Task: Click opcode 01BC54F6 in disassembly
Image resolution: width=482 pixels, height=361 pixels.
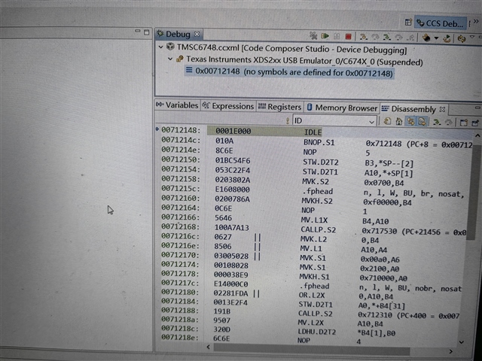Action: [233, 160]
